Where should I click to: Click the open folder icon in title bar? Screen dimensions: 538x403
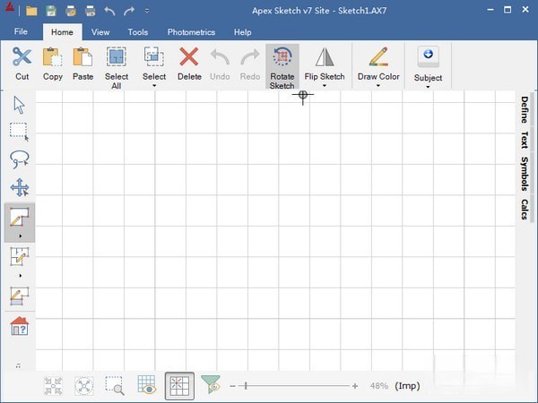click(x=31, y=11)
